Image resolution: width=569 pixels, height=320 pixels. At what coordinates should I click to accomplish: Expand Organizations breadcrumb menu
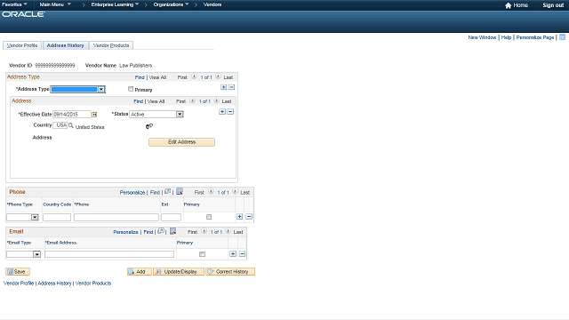click(171, 4)
